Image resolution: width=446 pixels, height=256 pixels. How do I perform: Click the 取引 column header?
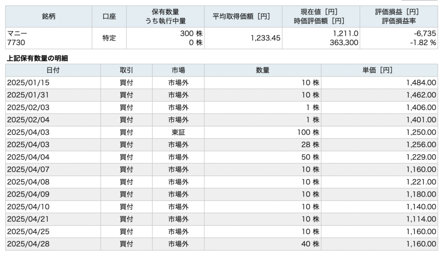point(126,70)
